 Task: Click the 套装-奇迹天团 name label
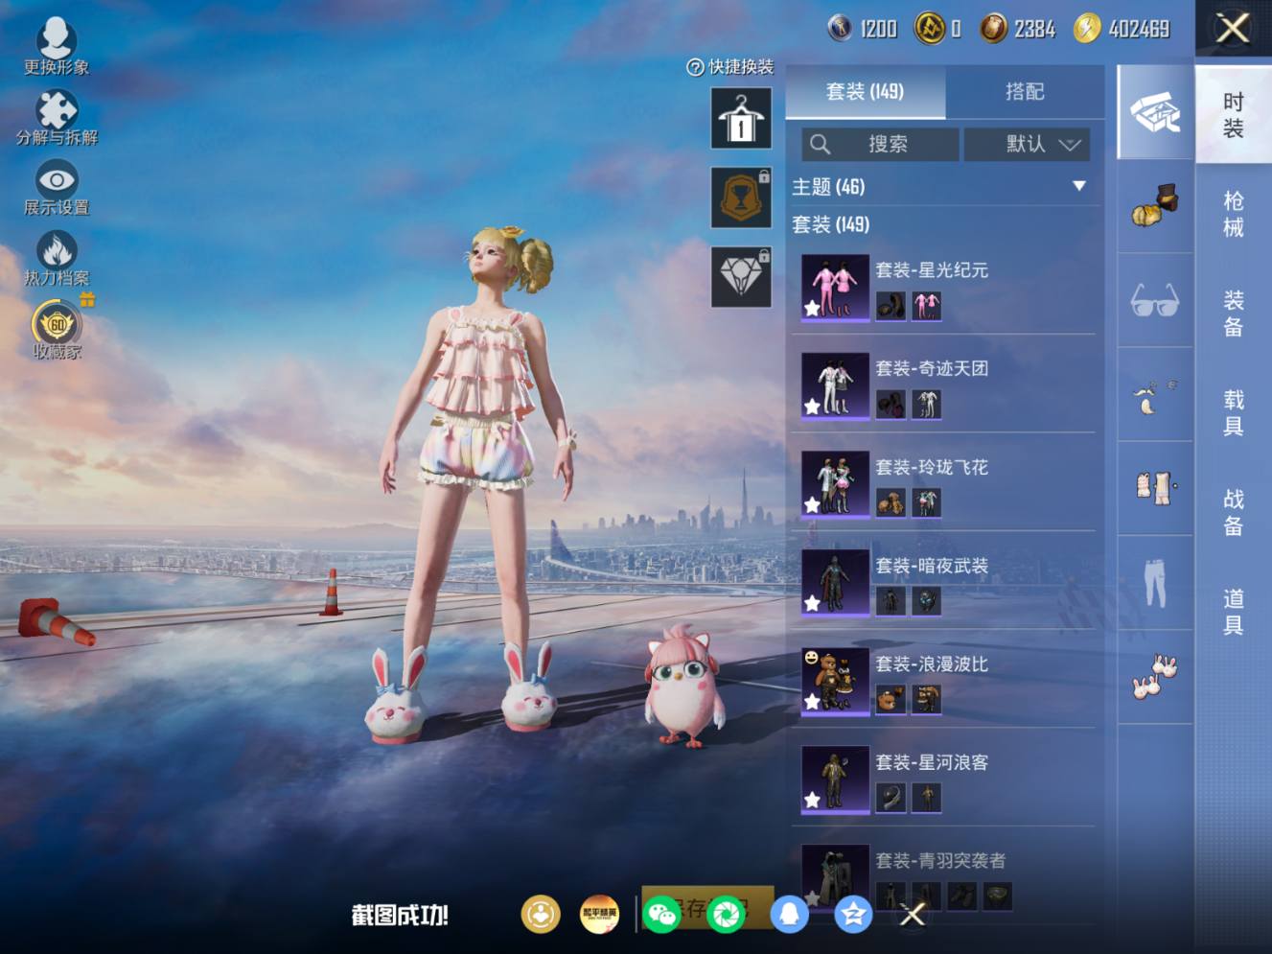pos(932,368)
